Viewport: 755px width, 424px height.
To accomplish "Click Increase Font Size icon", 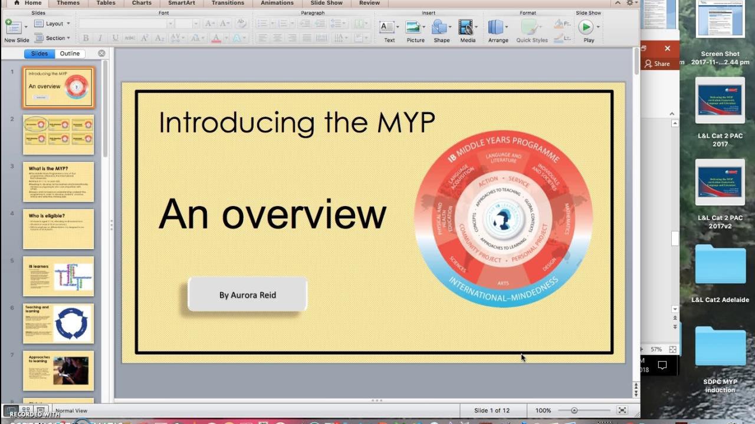I will coord(209,24).
